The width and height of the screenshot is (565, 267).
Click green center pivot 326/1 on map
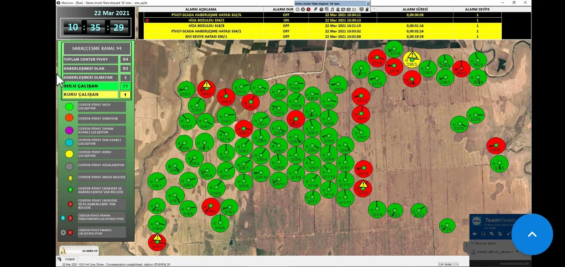156,181
